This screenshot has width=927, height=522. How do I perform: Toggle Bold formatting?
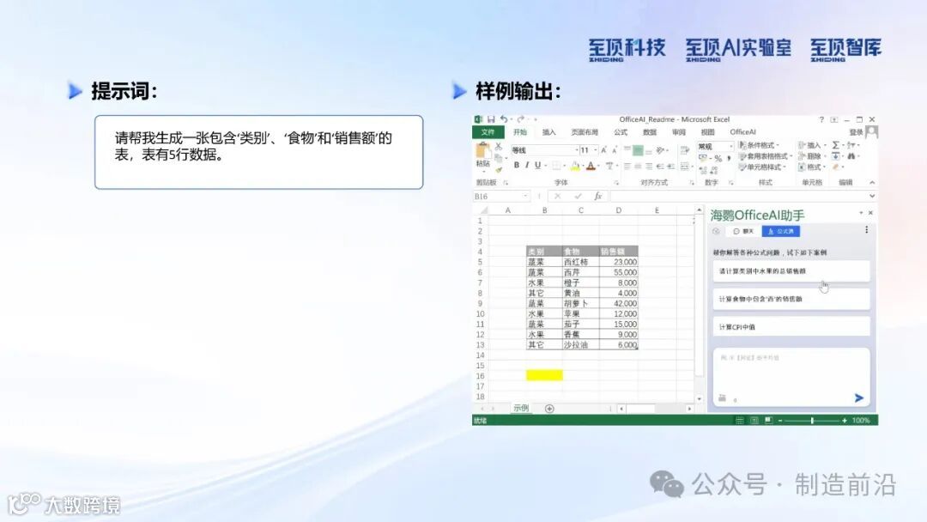point(516,166)
